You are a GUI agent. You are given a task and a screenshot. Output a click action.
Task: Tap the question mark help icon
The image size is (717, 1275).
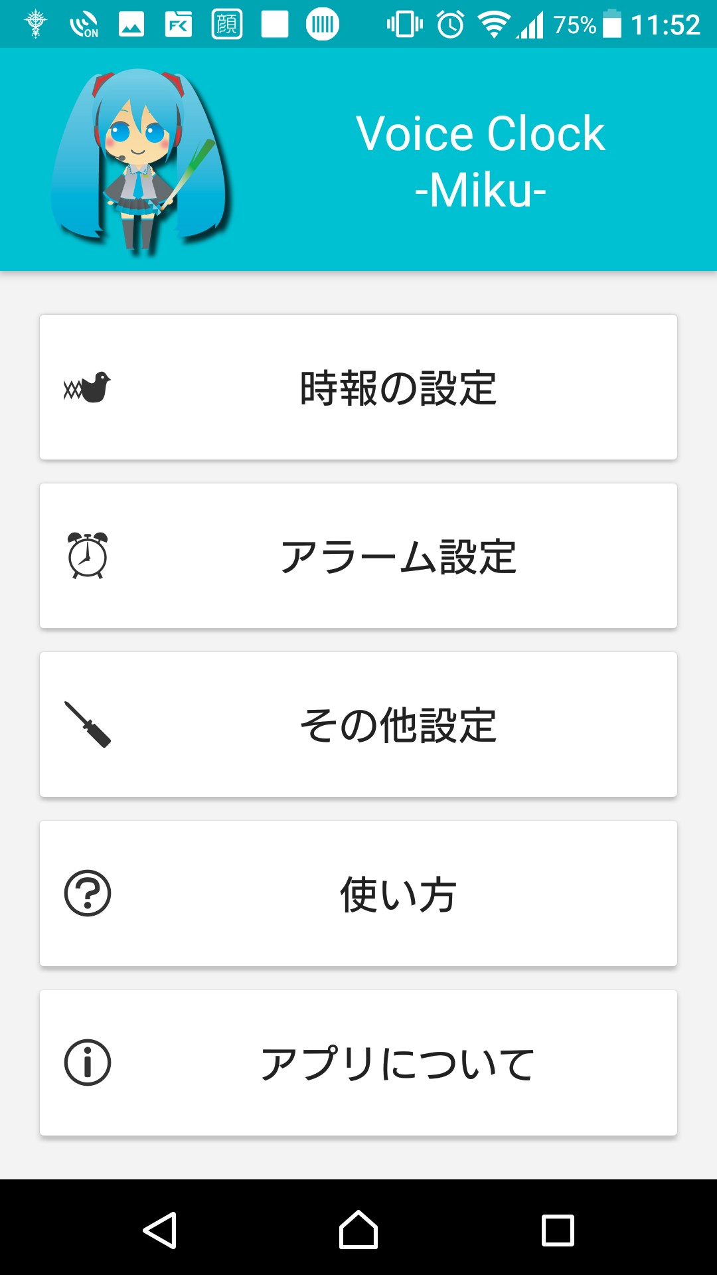coord(87,893)
